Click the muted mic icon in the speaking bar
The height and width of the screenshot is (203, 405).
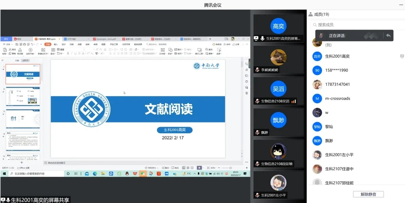(321, 36)
